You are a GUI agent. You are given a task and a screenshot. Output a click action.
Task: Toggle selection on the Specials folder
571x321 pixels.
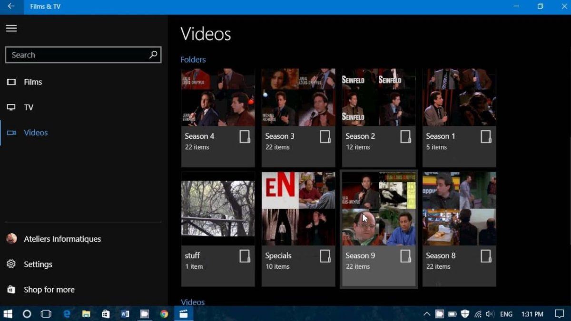tap(325, 256)
